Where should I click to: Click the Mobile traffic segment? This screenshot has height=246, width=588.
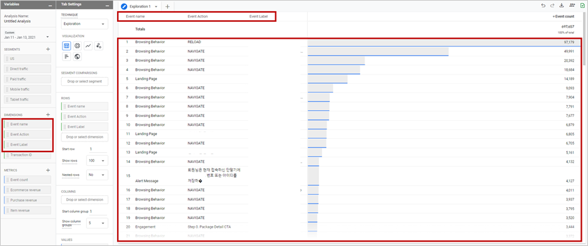(28, 90)
